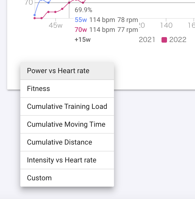The width and height of the screenshot is (195, 199).
Task: Click the 78 rpm cadence reading
Action: tap(127, 20)
